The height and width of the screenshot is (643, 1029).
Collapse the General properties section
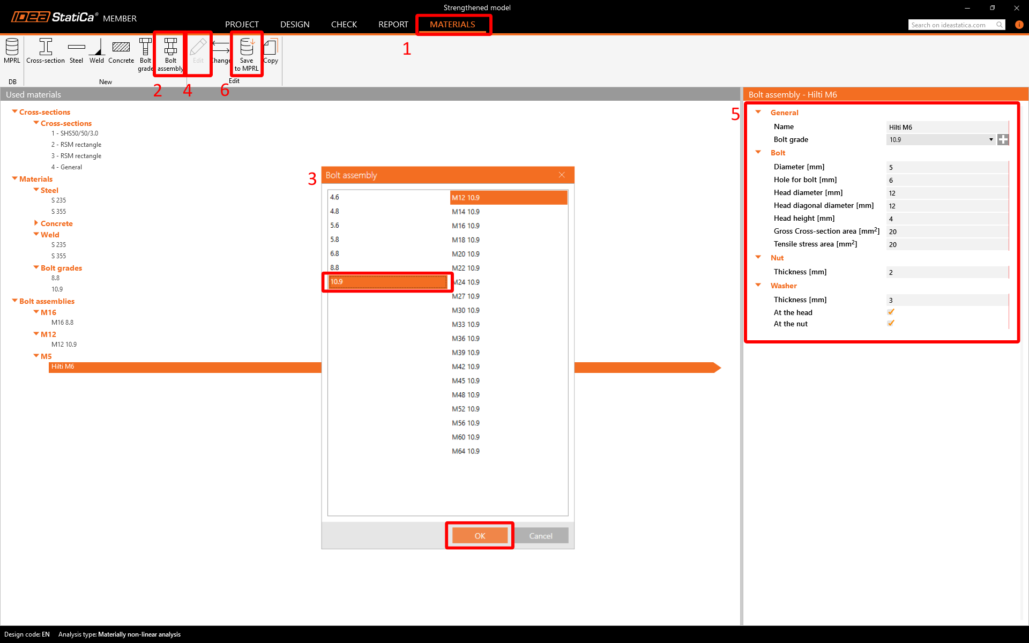(758, 112)
